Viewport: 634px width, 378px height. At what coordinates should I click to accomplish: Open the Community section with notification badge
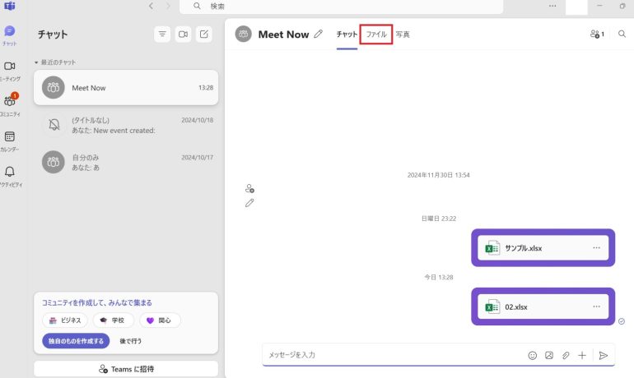[10, 104]
